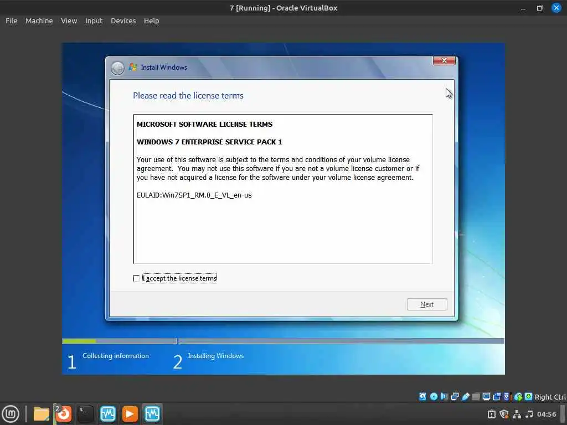Click the audio status icon in VirtualBox
This screenshot has width=567, height=425.
click(444, 397)
